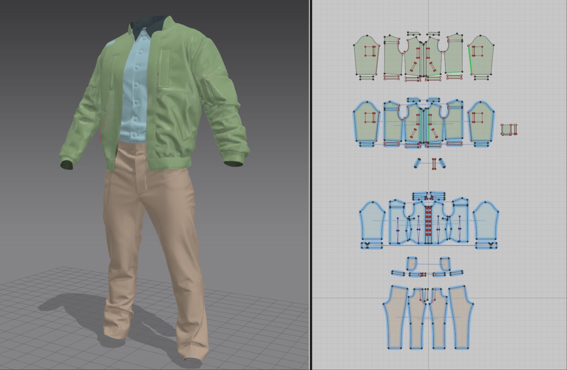The height and width of the screenshot is (370, 567).
Task: Select the shirt's left cuff pattern piece
Action: click(372, 246)
